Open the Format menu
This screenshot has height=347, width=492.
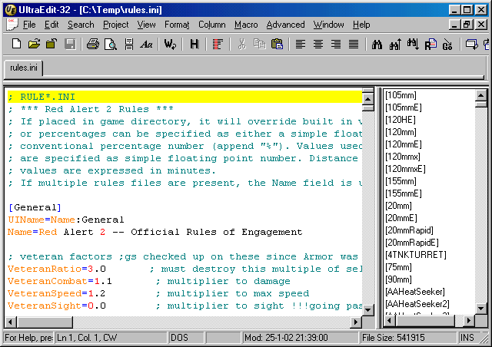(176, 25)
